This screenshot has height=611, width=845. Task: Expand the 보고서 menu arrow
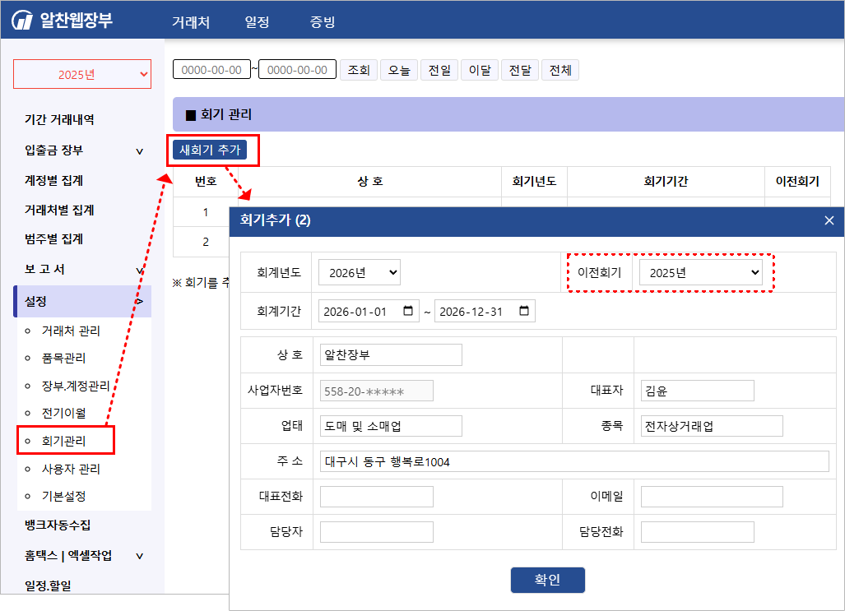(x=140, y=270)
